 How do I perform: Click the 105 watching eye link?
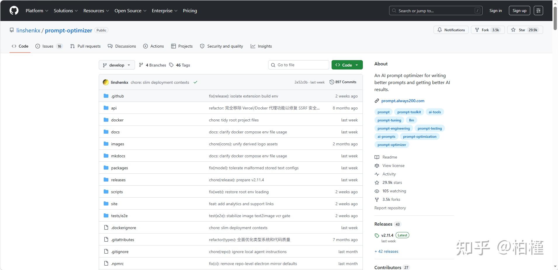point(390,191)
